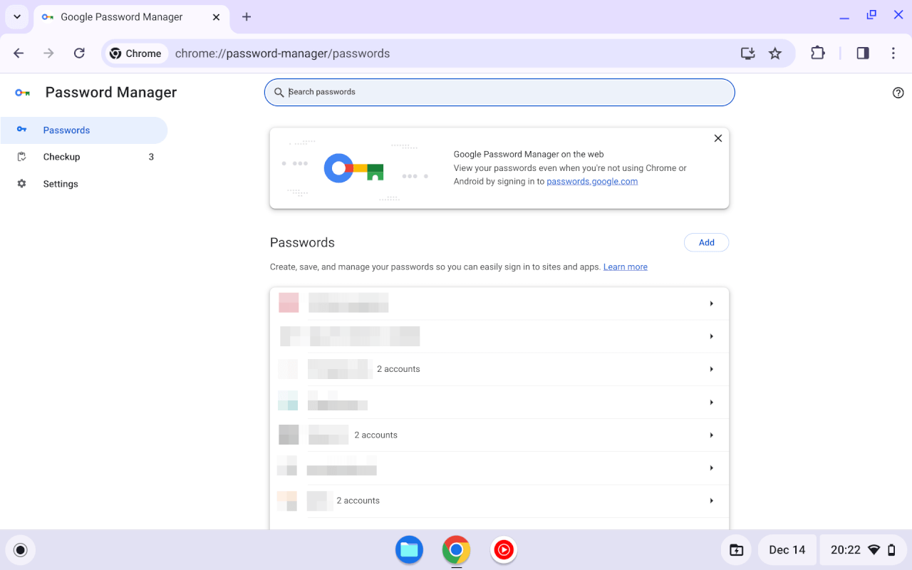Click the launcher circle button on shelf
This screenshot has width=912, height=570.
21,550
